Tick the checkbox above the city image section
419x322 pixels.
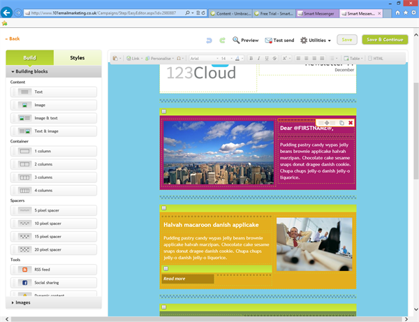pyautogui.click(x=164, y=112)
